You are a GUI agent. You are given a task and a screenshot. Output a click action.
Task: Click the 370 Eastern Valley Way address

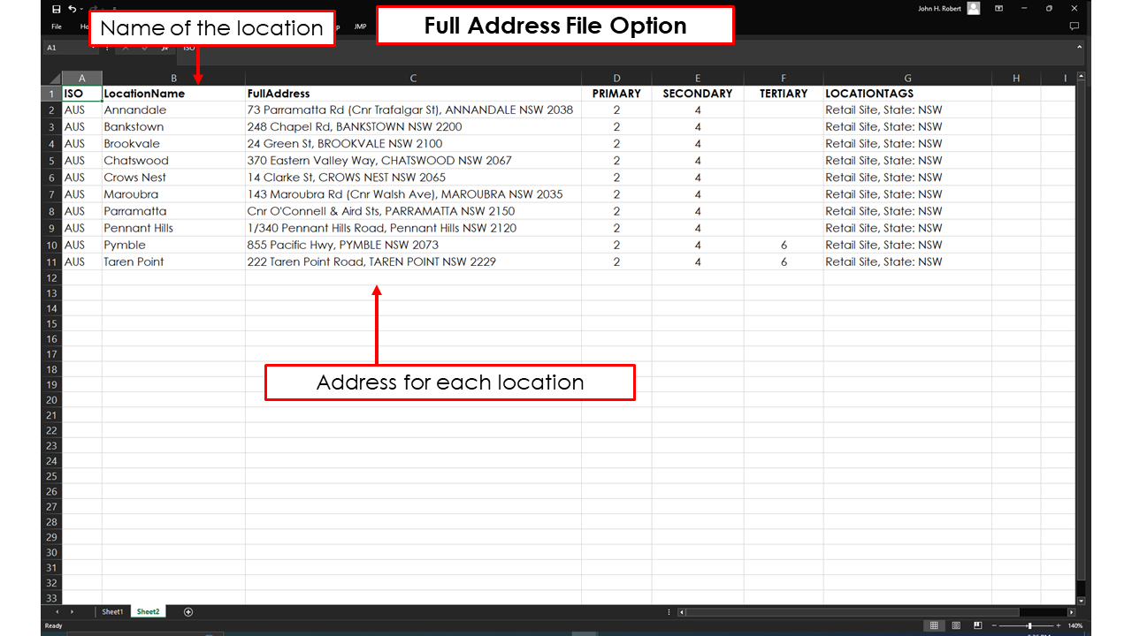(x=413, y=161)
